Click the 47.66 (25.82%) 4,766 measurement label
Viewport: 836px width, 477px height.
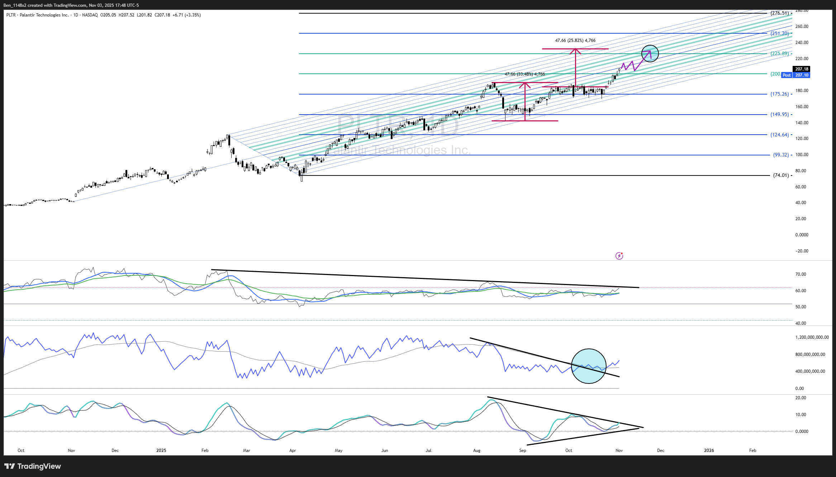point(575,40)
